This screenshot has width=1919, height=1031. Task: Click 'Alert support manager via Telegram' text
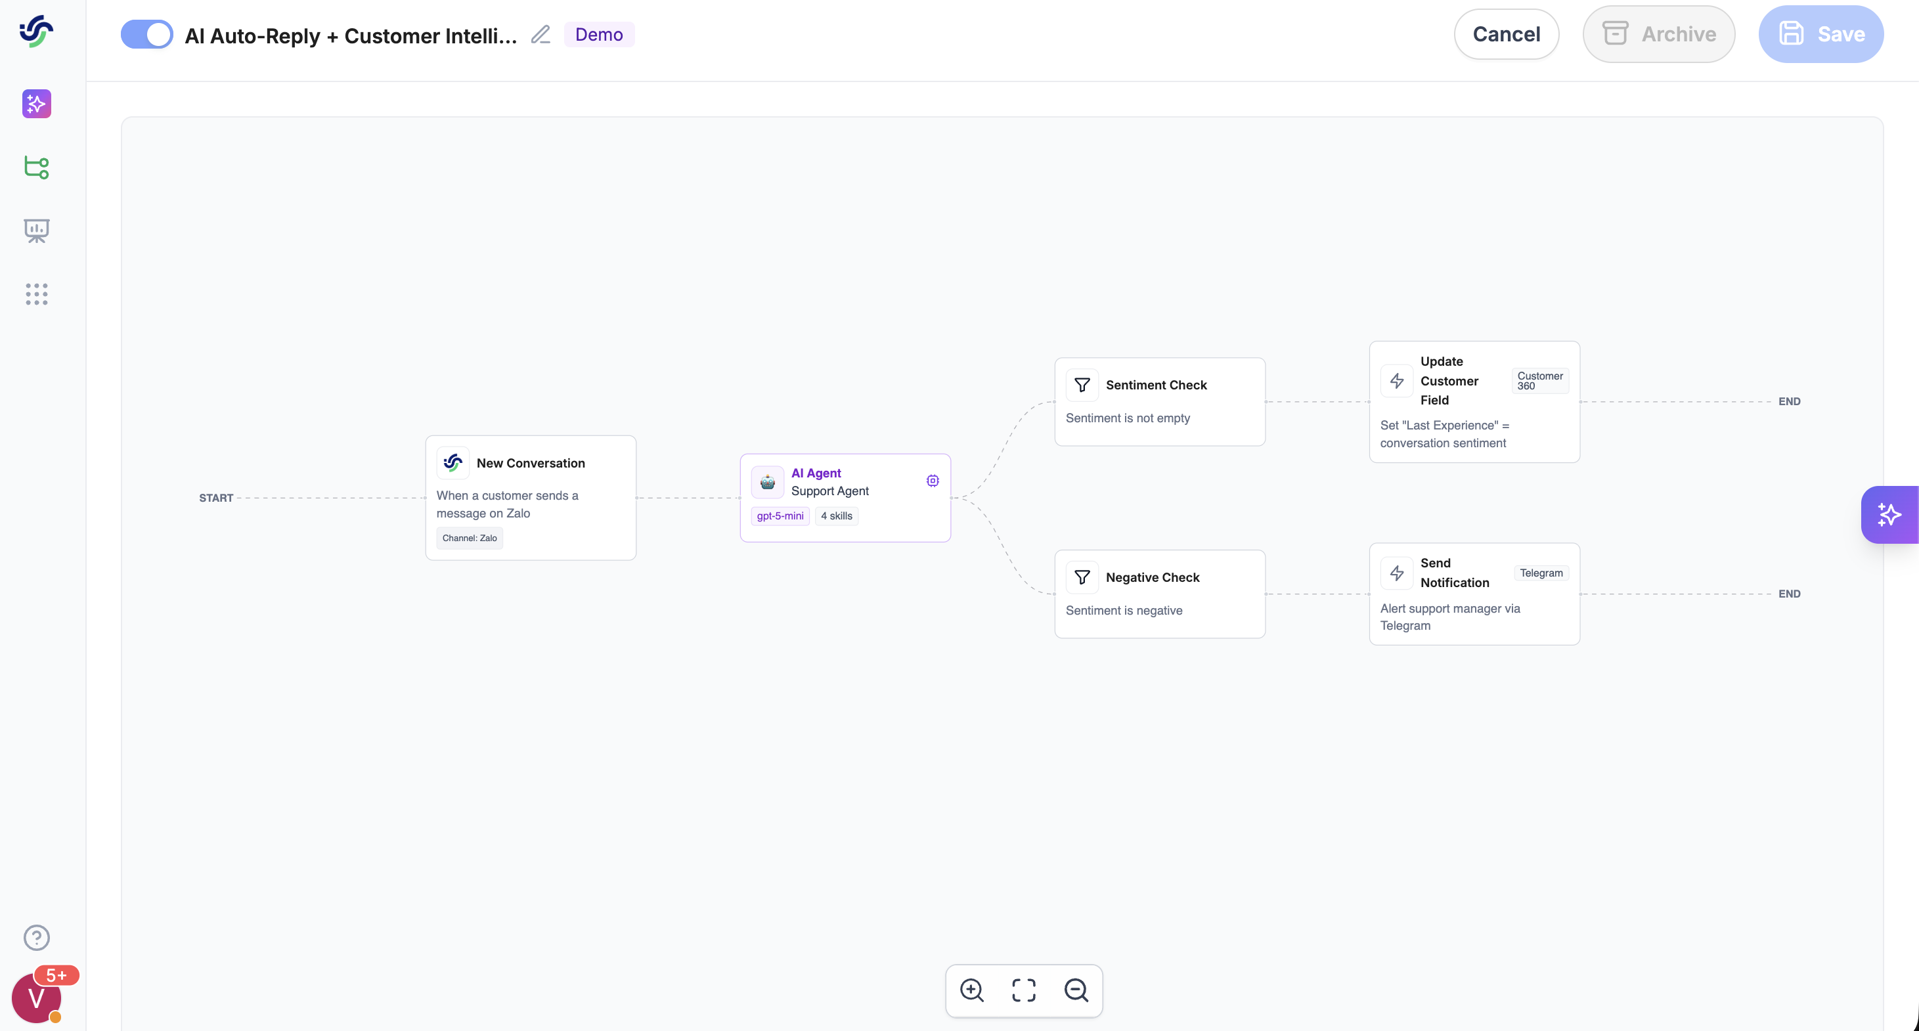coord(1449,617)
